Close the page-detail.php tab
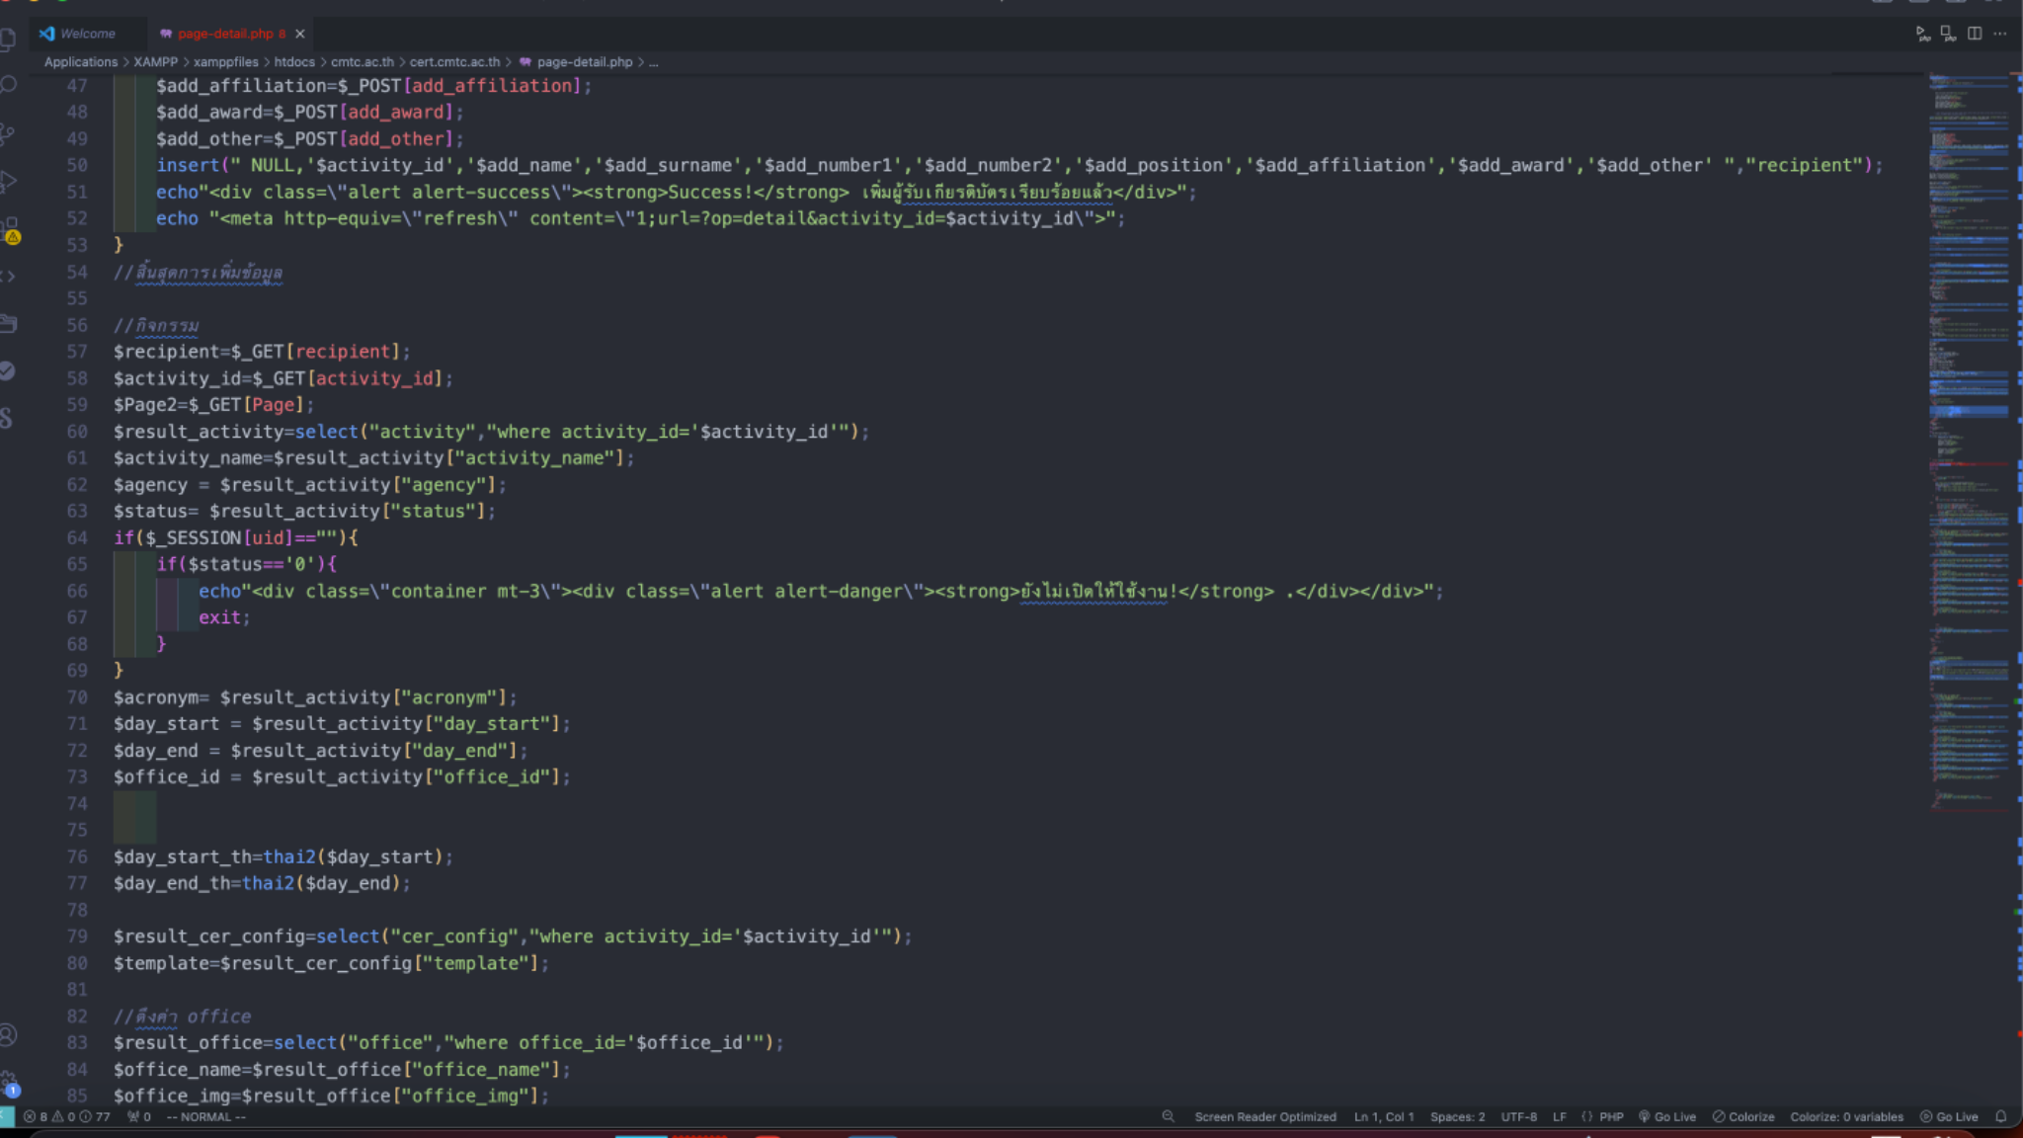 click(300, 34)
